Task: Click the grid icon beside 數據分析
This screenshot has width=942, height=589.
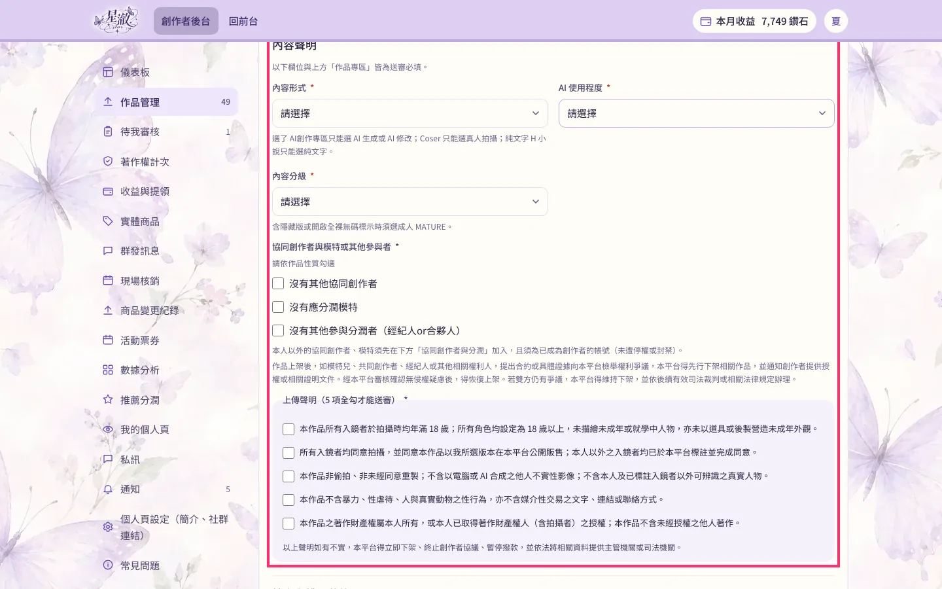Action: [108, 370]
